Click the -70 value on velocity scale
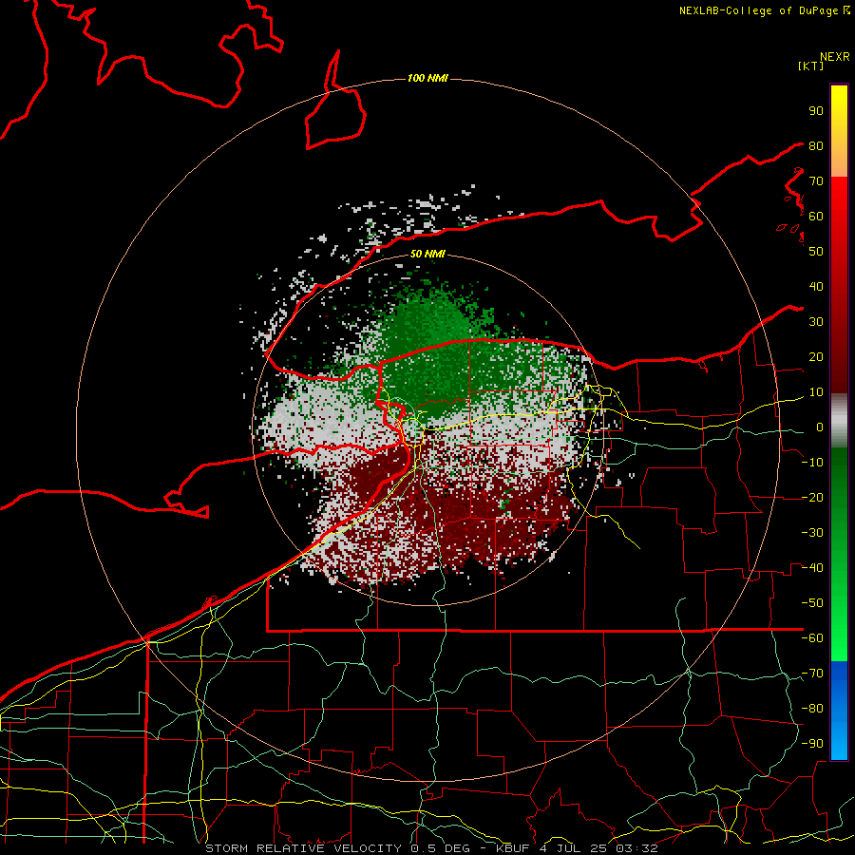The width and height of the screenshot is (855, 855). point(812,674)
